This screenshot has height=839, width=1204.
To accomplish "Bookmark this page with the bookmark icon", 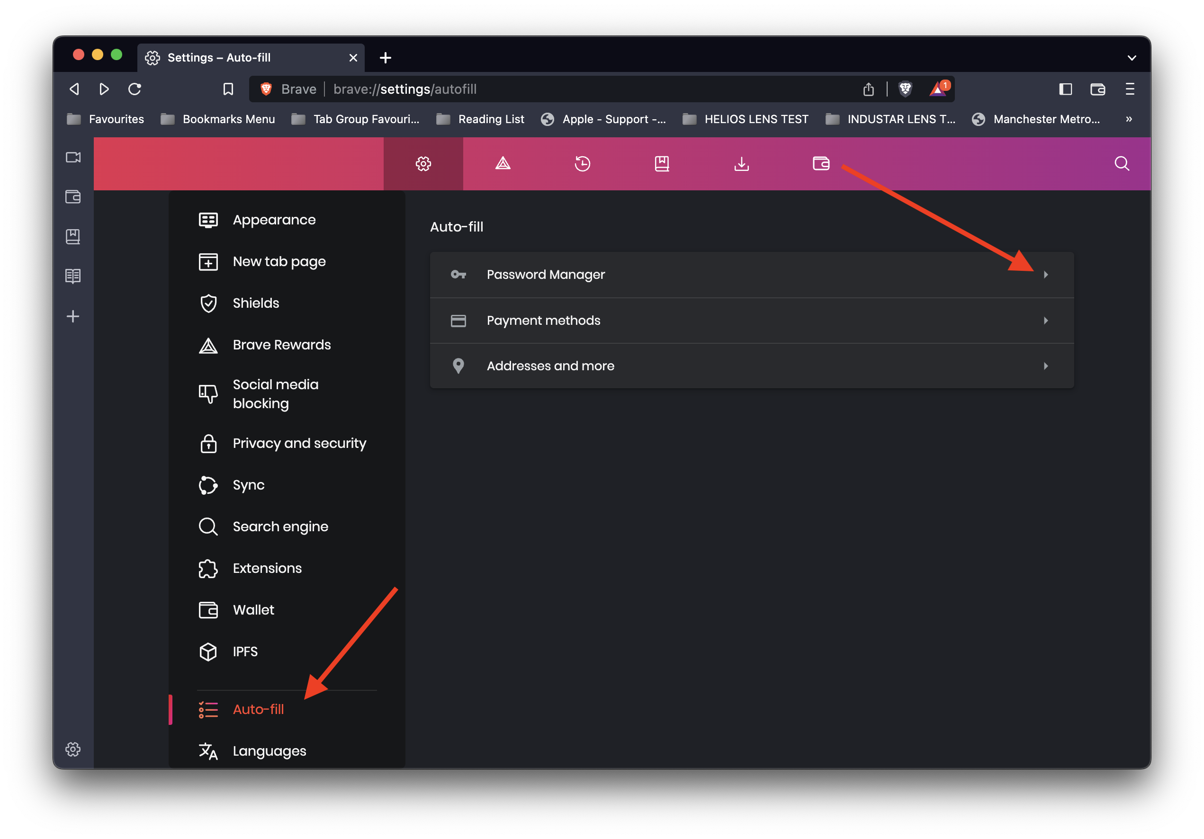I will pyautogui.click(x=228, y=89).
